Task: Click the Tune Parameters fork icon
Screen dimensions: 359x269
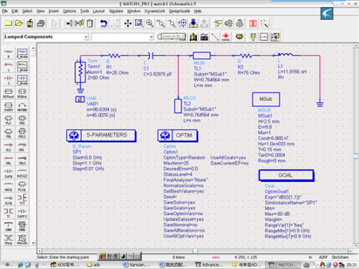Action: pyautogui.click(x=253, y=37)
